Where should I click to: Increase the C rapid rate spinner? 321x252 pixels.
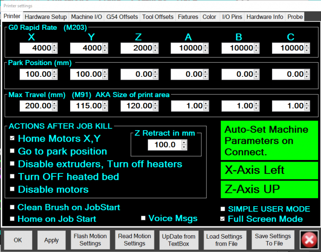(307, 46)
